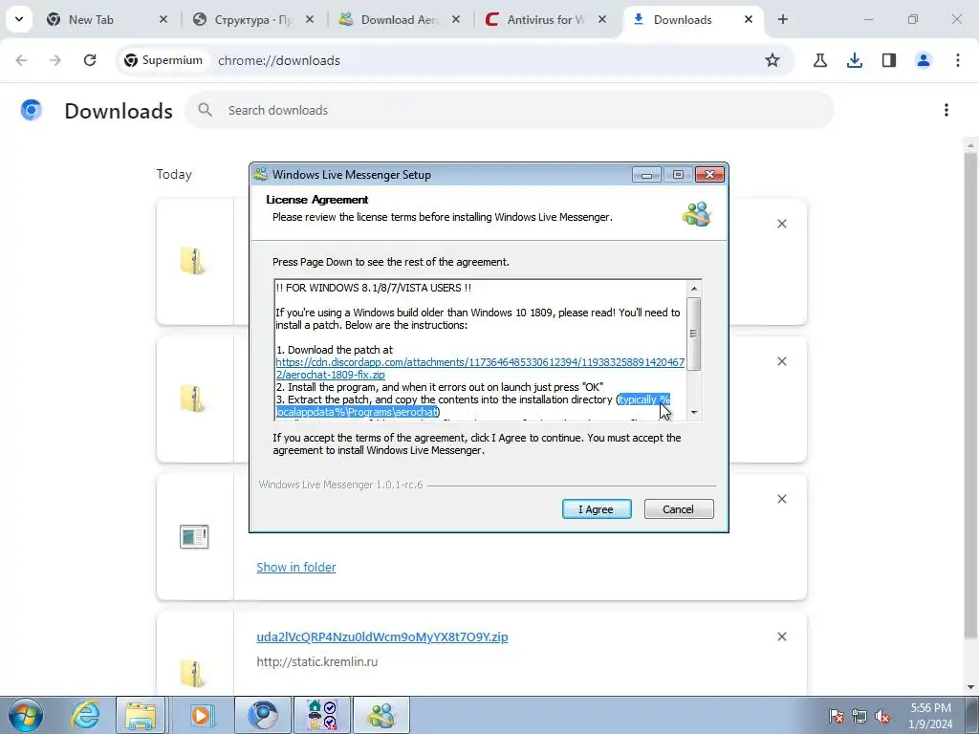Click the Search downloads field
The height and width of the screenshot is (734, 979).
(510, 111)
